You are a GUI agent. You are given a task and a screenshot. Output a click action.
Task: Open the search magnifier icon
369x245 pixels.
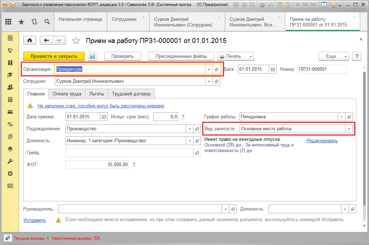pos(47,22)
